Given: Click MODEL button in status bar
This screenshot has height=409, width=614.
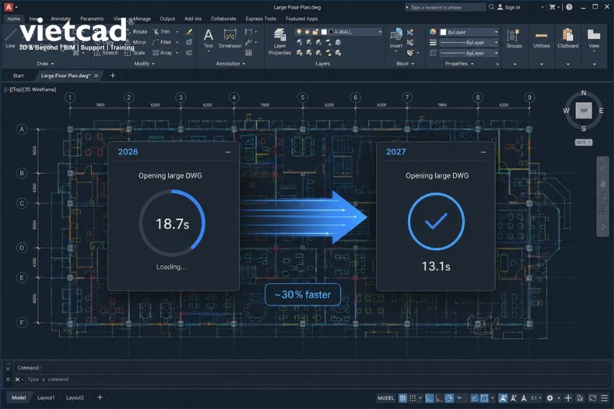Looking at the screenshot, I should coord(385,398).
